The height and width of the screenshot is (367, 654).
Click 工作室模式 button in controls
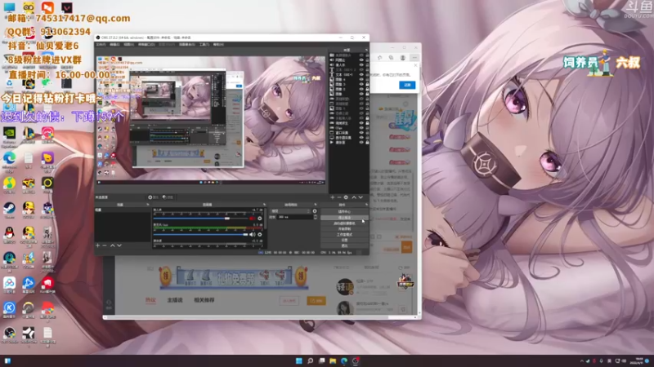coord(344,235)
